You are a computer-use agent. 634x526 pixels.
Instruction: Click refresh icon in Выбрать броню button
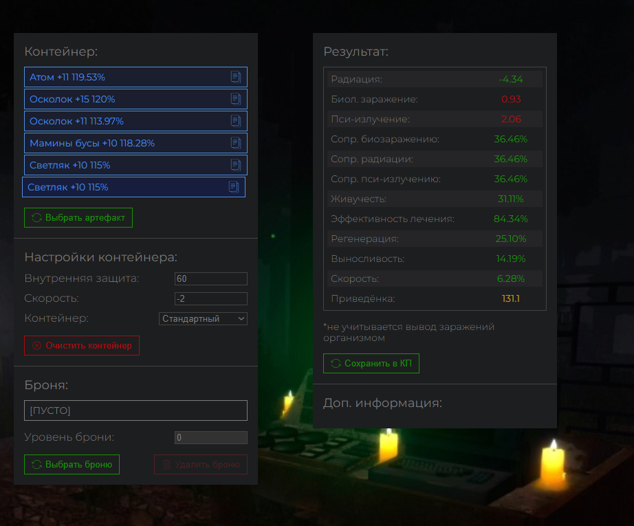(x=37, y=465)
